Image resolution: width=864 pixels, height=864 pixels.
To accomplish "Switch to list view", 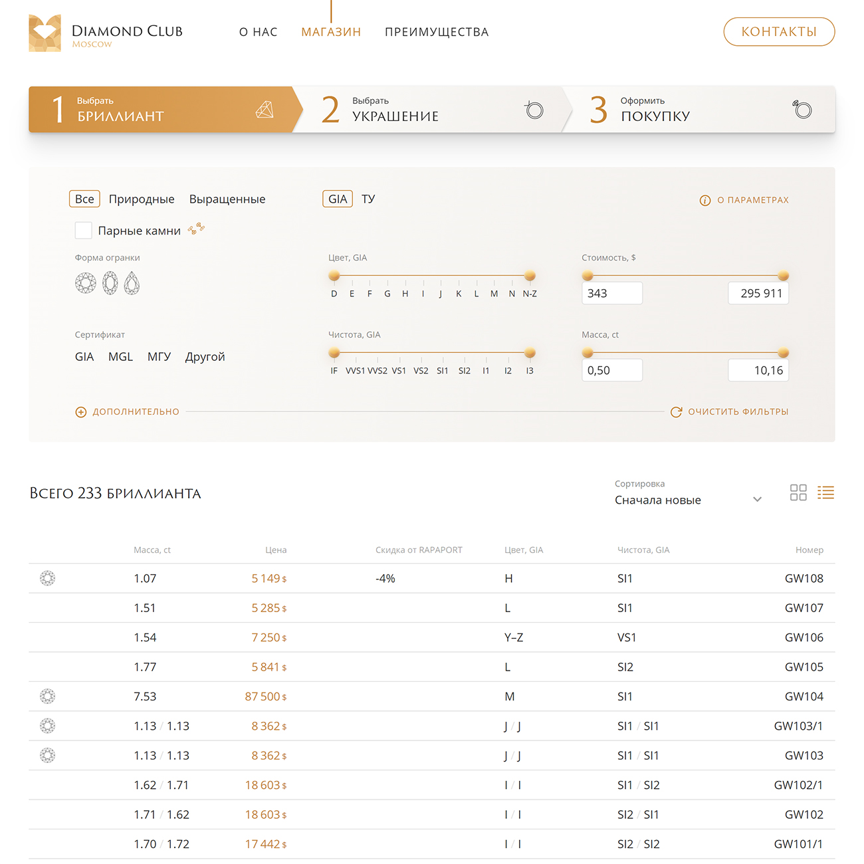I will [x=825, y=492].
